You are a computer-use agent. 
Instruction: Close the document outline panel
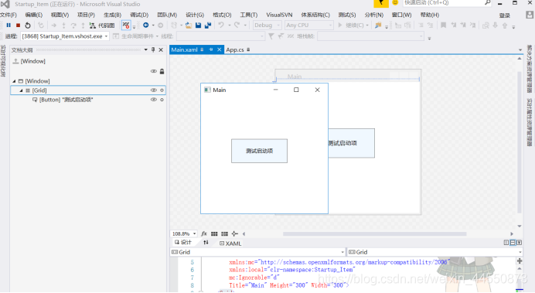[x=161, y=49]
